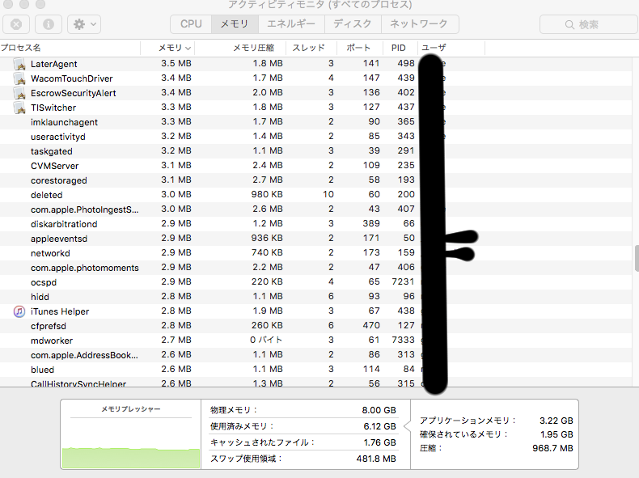The image size is (639, 478).
Task: Select the LaterAgent process name
Action: pos(54,64)
